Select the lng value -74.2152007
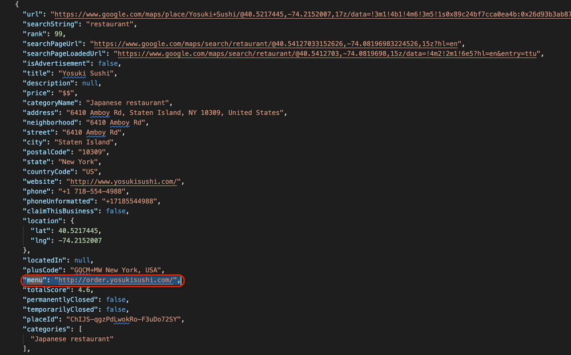571x355 pixels. (79, 240)
